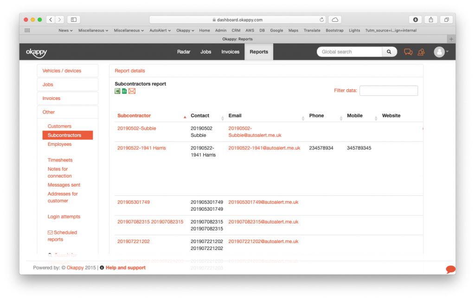Toggle the Safari sidebar button
This screenshot has height=300, width=475.
coord(74,19)
